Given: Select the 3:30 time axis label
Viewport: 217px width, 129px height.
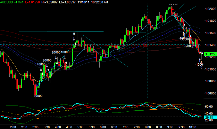Looking at the screenshot, I should tap(47, 127).
